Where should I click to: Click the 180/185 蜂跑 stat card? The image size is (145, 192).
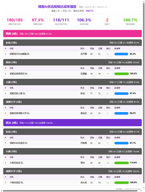click(15, 22)
